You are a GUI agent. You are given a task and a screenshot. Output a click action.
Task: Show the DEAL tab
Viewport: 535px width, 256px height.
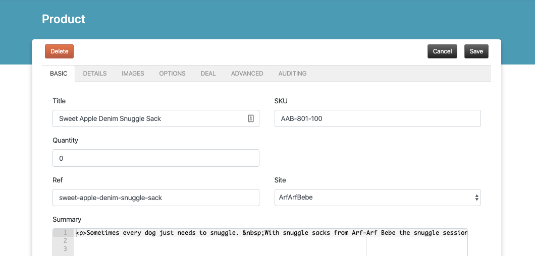(208, 74)
